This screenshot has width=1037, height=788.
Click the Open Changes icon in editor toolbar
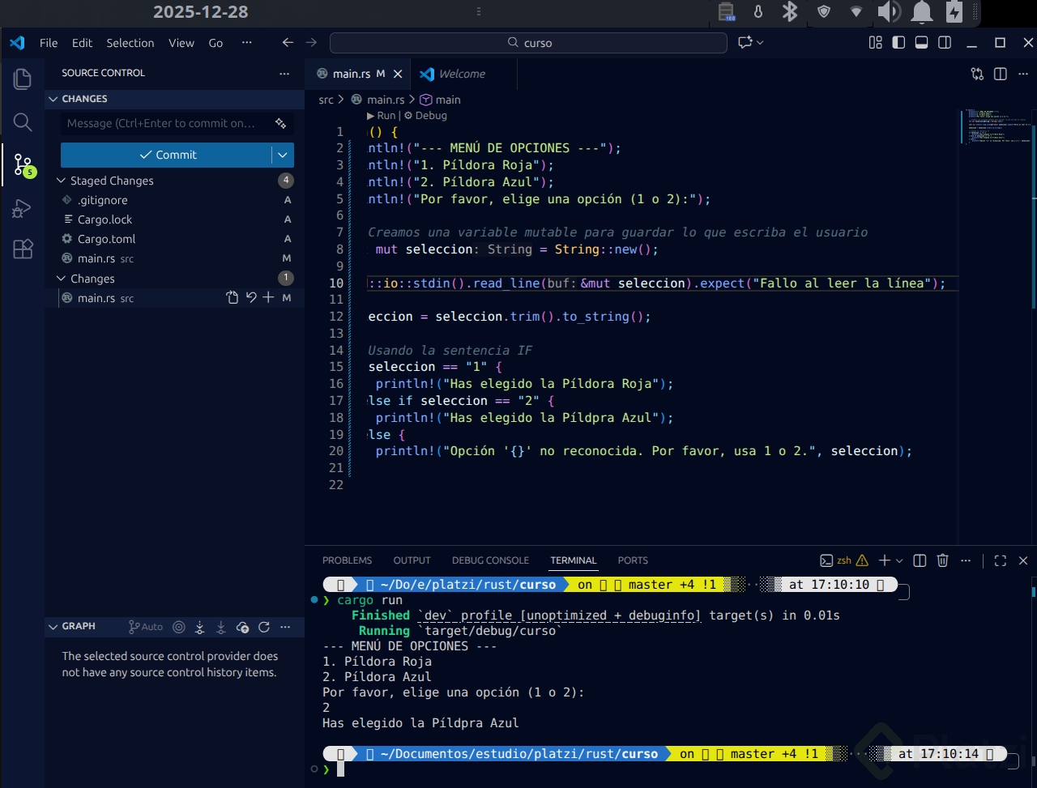click(978, 74)
